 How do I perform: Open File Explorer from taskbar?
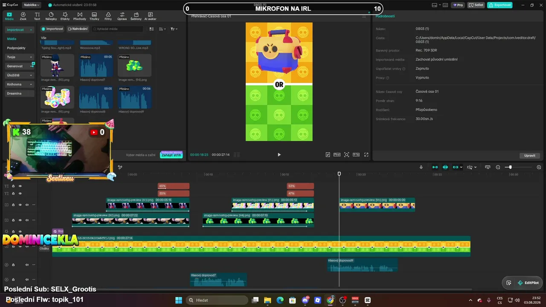(x=267, y=300)
